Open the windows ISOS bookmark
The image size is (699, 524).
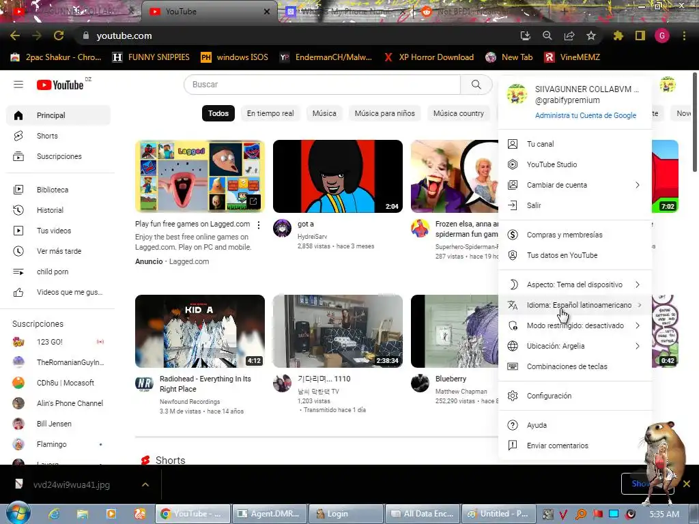(235, 57)
